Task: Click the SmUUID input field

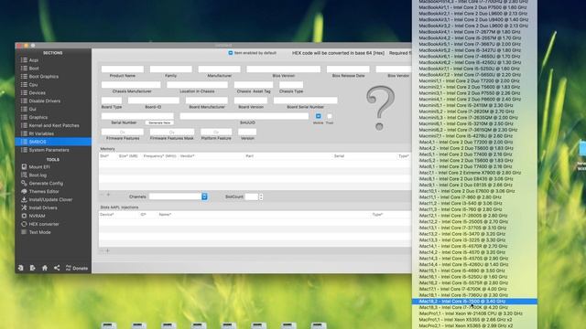Action: click(x=244, y=116)
